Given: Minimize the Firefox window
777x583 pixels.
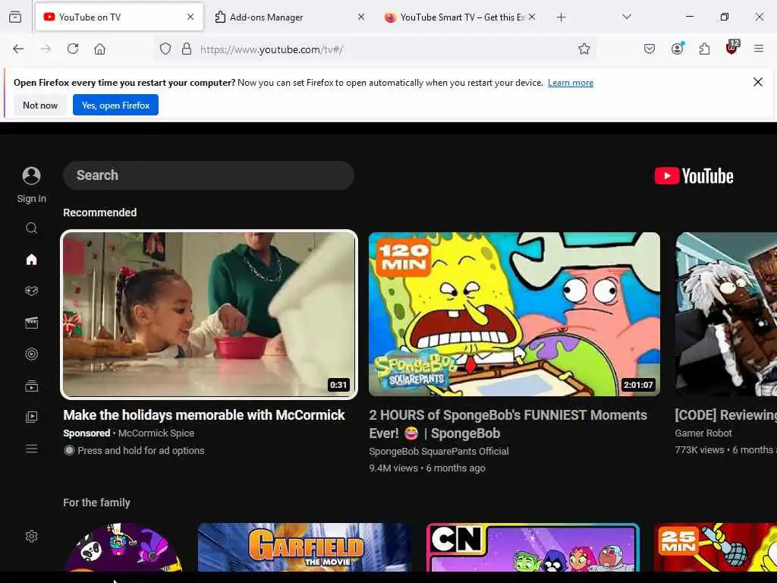Looking at the screenshot, I should point(689,17).
